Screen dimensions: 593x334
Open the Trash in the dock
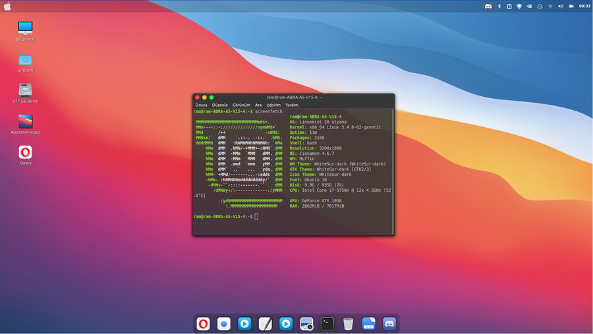point(348,323)
